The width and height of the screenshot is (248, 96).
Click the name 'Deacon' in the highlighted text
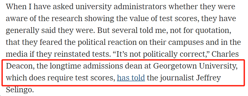19,66
